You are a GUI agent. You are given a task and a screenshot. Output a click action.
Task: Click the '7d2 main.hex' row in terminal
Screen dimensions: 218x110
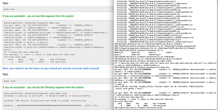144,106
